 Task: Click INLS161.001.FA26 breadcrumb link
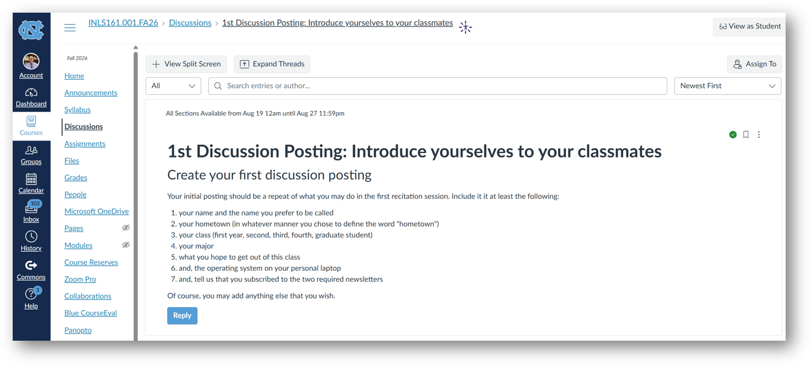click(123, 23)
